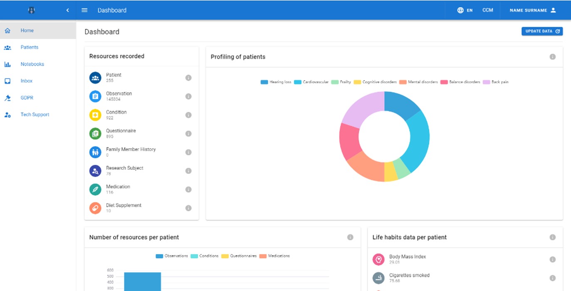Show info for Medication row

(188, 189)
